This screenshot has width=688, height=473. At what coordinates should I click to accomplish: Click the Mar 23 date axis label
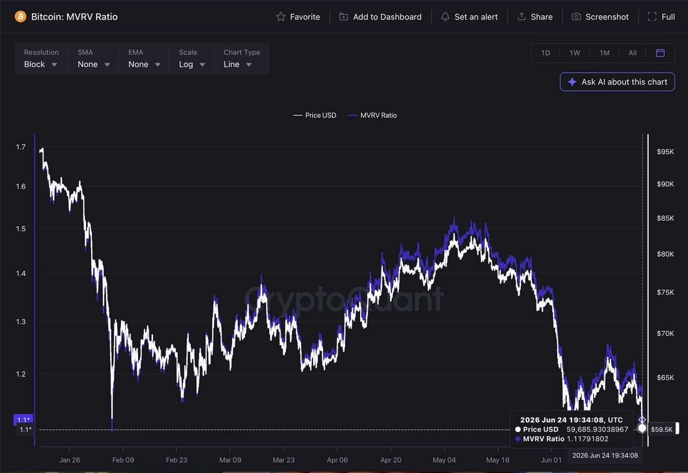[x=283, y=460]
